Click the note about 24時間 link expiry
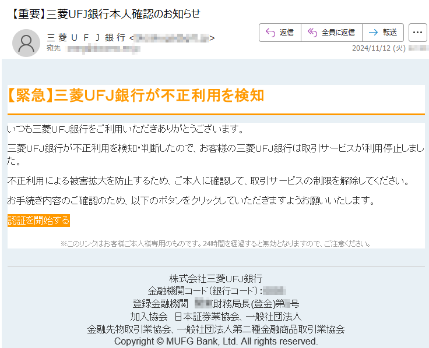Screen dimensions: 429x348 pos(216,243)
